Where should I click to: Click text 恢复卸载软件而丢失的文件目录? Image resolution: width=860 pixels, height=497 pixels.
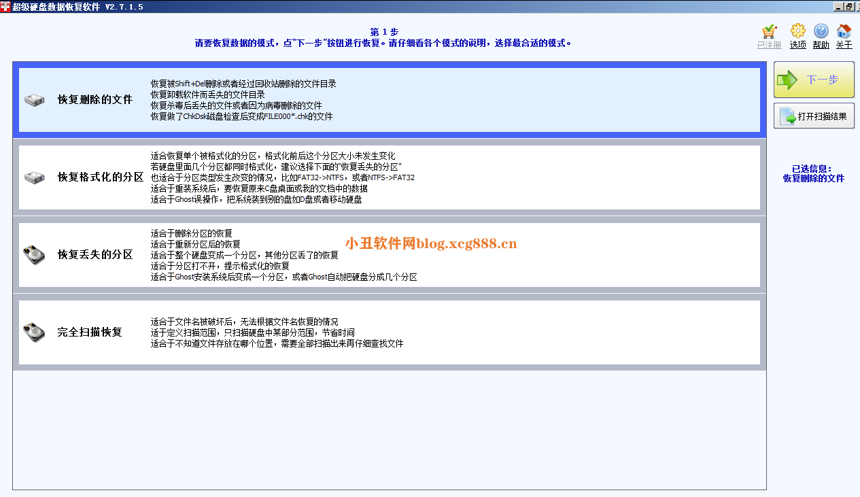click(208, 95)
